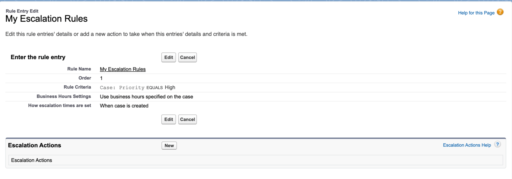Click the business hours specified on case value
512x179 pixels.
pos(146,97)
